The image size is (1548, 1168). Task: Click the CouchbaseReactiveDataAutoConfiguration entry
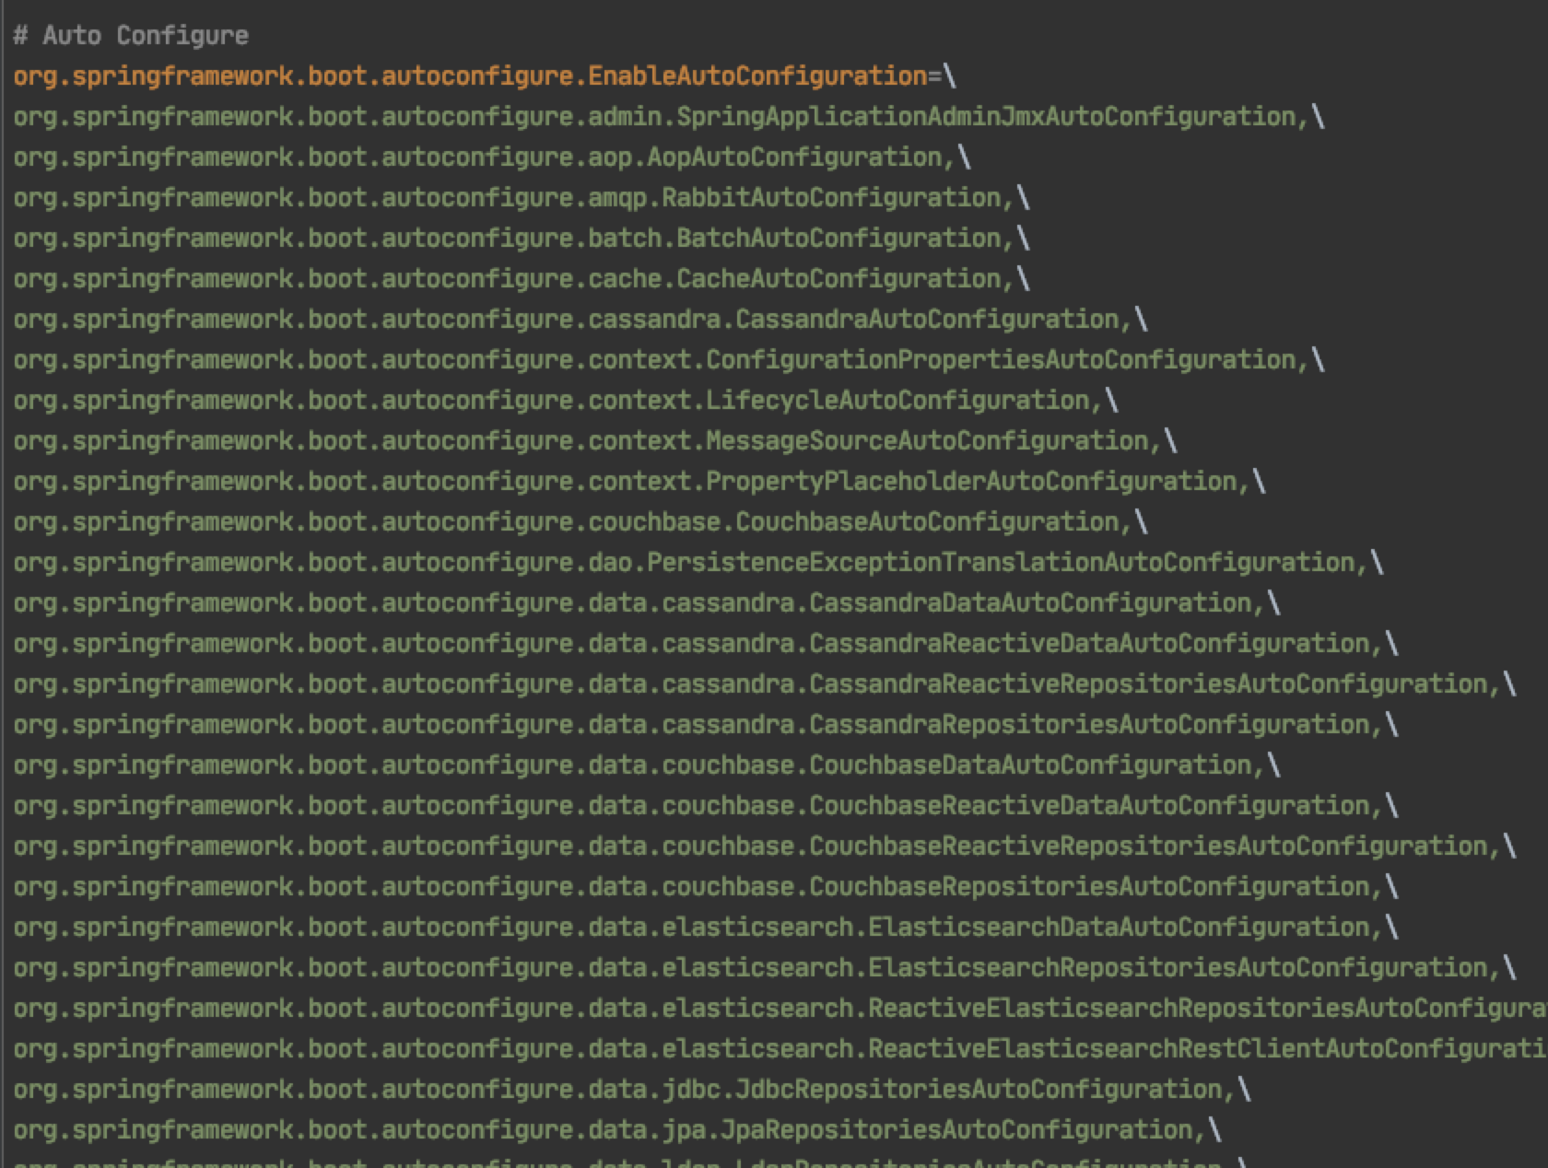pos(706,806)
